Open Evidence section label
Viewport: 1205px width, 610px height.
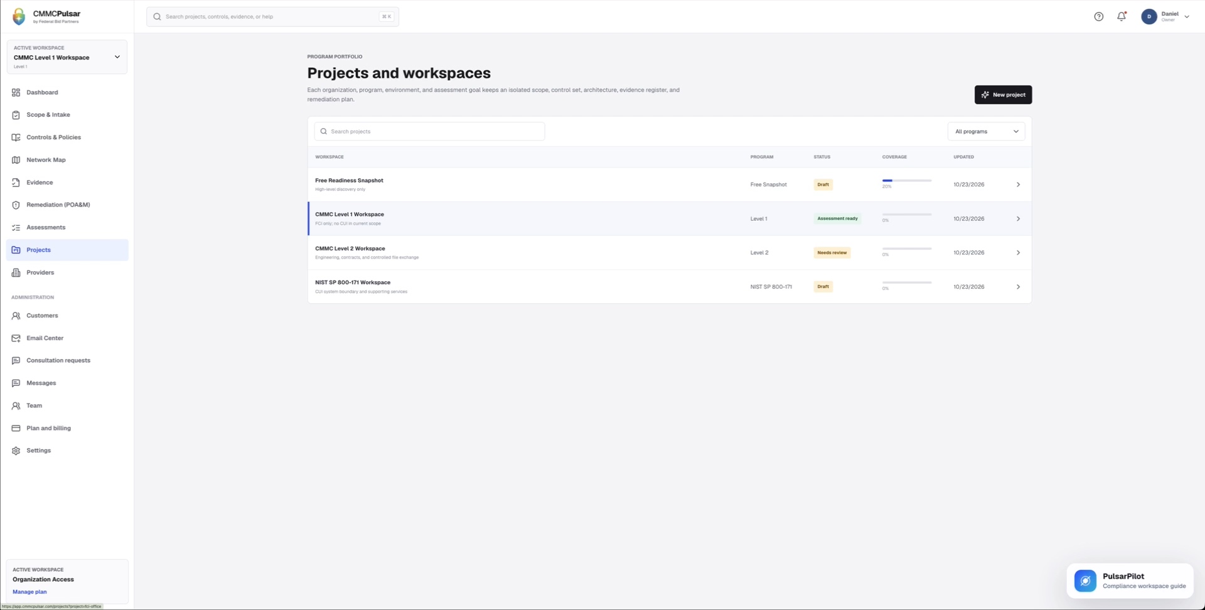tap(40, 183)
